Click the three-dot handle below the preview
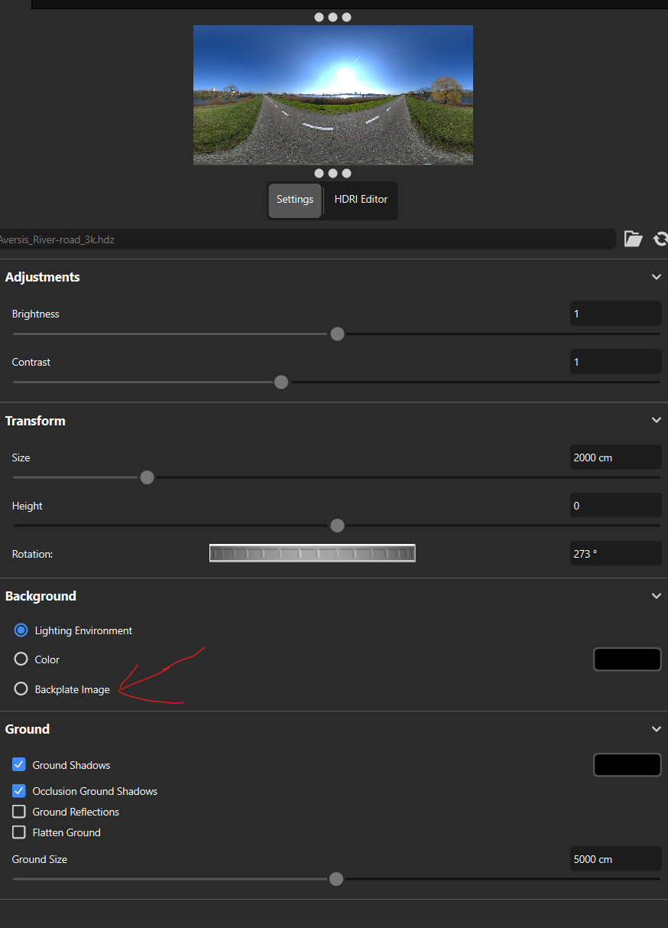Viewport: 668px width, 928px height. point(333,174)
